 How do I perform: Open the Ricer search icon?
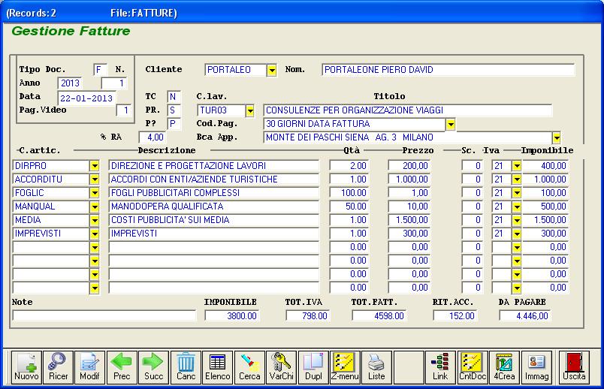(x=58, y=367)
